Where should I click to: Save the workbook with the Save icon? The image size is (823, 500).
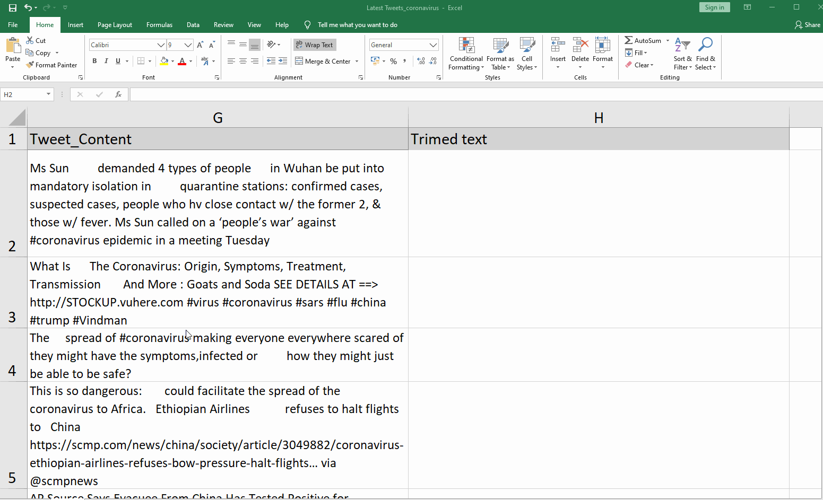(13, 8)
